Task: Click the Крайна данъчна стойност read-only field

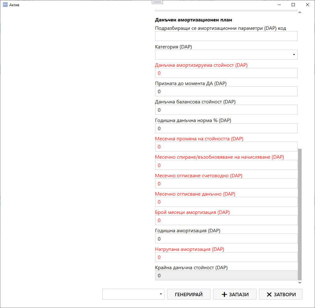Action: click(x=226, y=275)
